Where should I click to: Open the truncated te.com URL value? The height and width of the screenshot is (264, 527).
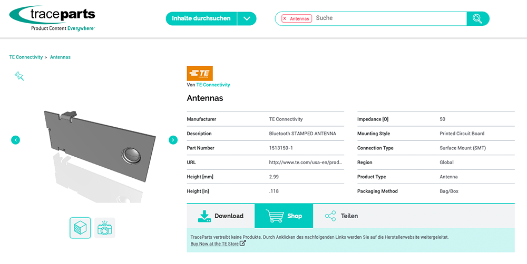tap(306, 163)
